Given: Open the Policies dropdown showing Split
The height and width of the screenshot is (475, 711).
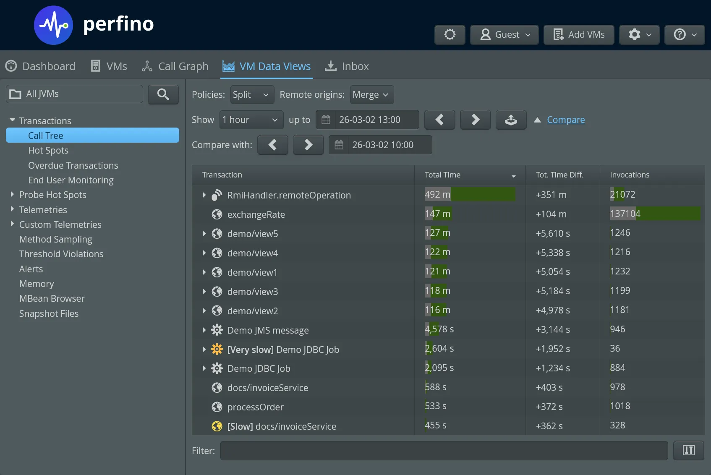Looking at the screenshot, I should [x=251, y=94].
